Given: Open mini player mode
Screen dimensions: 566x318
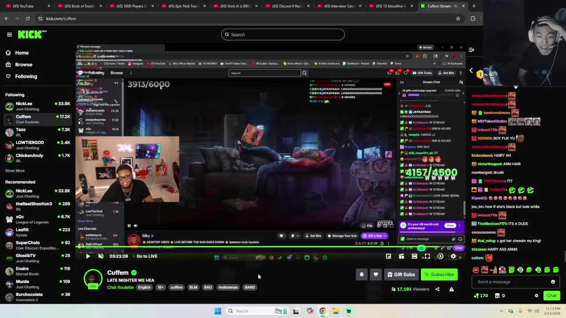Looking at the screenshot, I should (x=388, y=256).
